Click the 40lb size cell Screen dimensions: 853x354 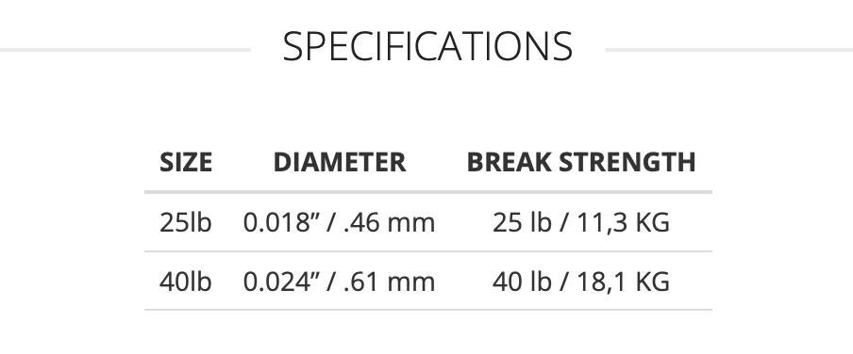click(x=186, y=282)
